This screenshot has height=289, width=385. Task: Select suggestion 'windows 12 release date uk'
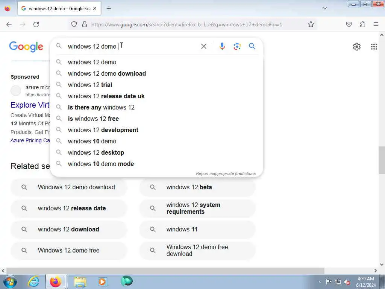coord(157,96)
